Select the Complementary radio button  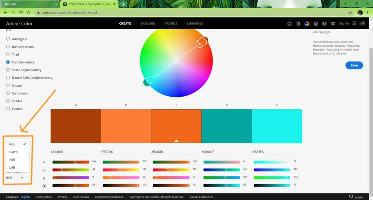click(8, 62)
